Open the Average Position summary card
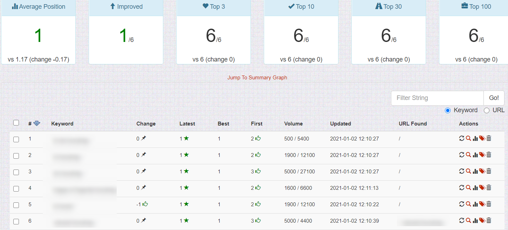 [x=39, y=32]
